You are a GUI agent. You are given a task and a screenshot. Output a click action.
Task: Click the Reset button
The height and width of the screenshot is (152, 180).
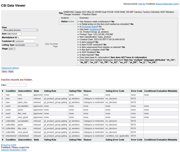pos(11,72)
